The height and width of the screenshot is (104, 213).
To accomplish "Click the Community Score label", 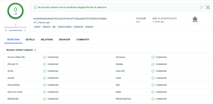I will (x=16, y=30).
